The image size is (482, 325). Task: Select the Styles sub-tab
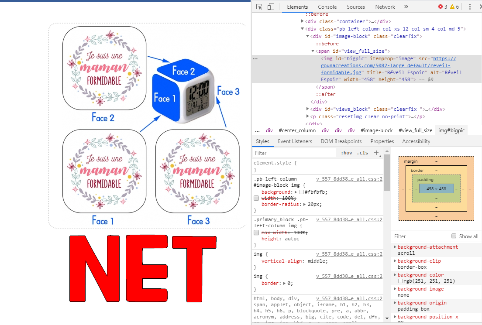pos(262,141)
